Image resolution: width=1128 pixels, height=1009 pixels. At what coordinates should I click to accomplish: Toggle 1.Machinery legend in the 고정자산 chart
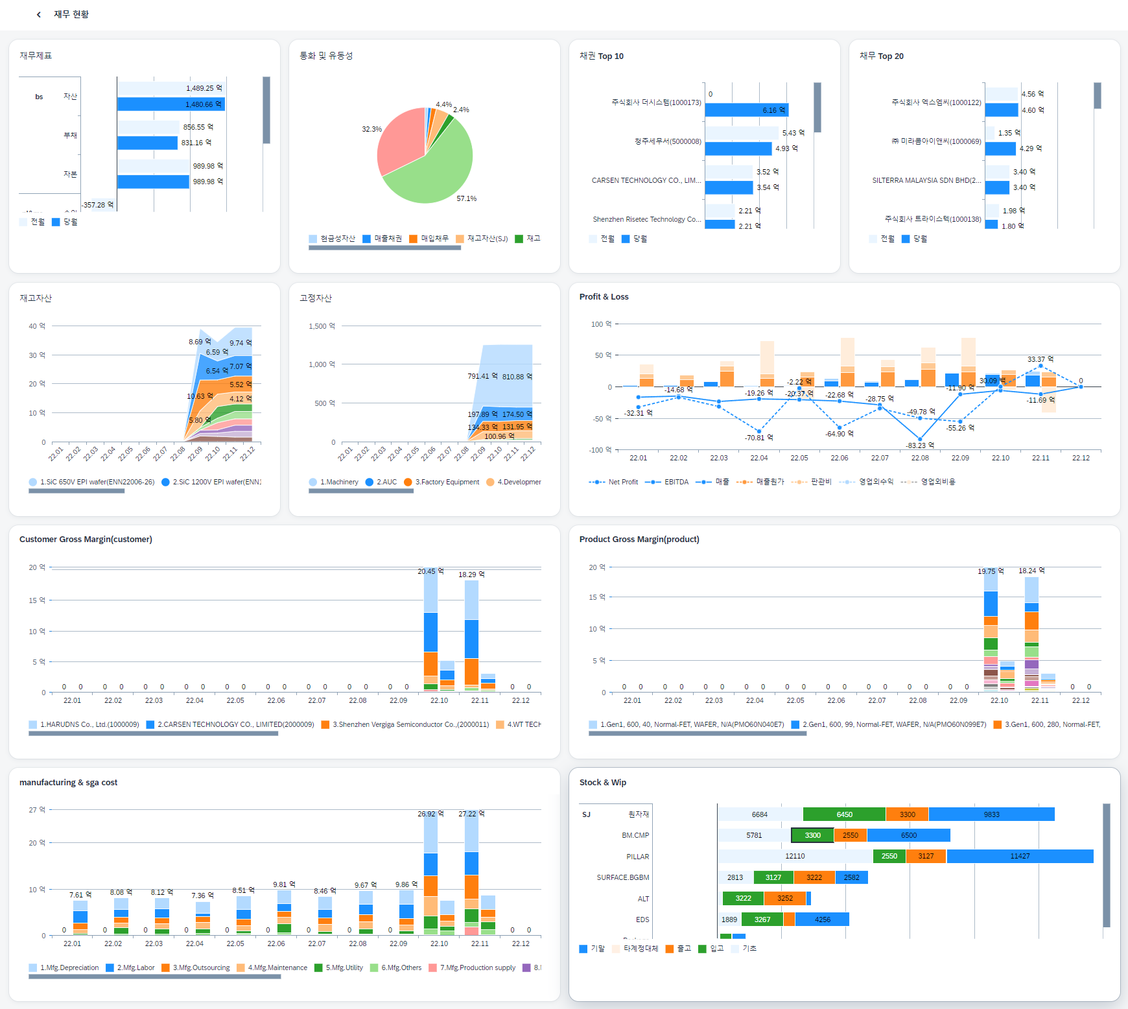(334, 482)
